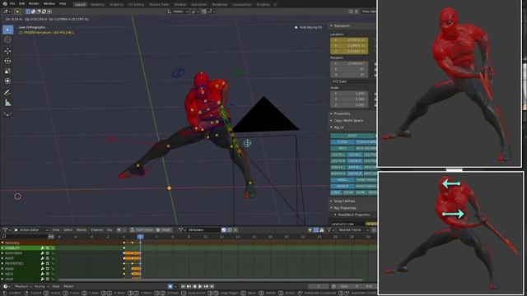The height and width of the screenshot is (296, 527).
Task: Toggle Only Show Errors warning icon
Action: (x=322, y=230)
